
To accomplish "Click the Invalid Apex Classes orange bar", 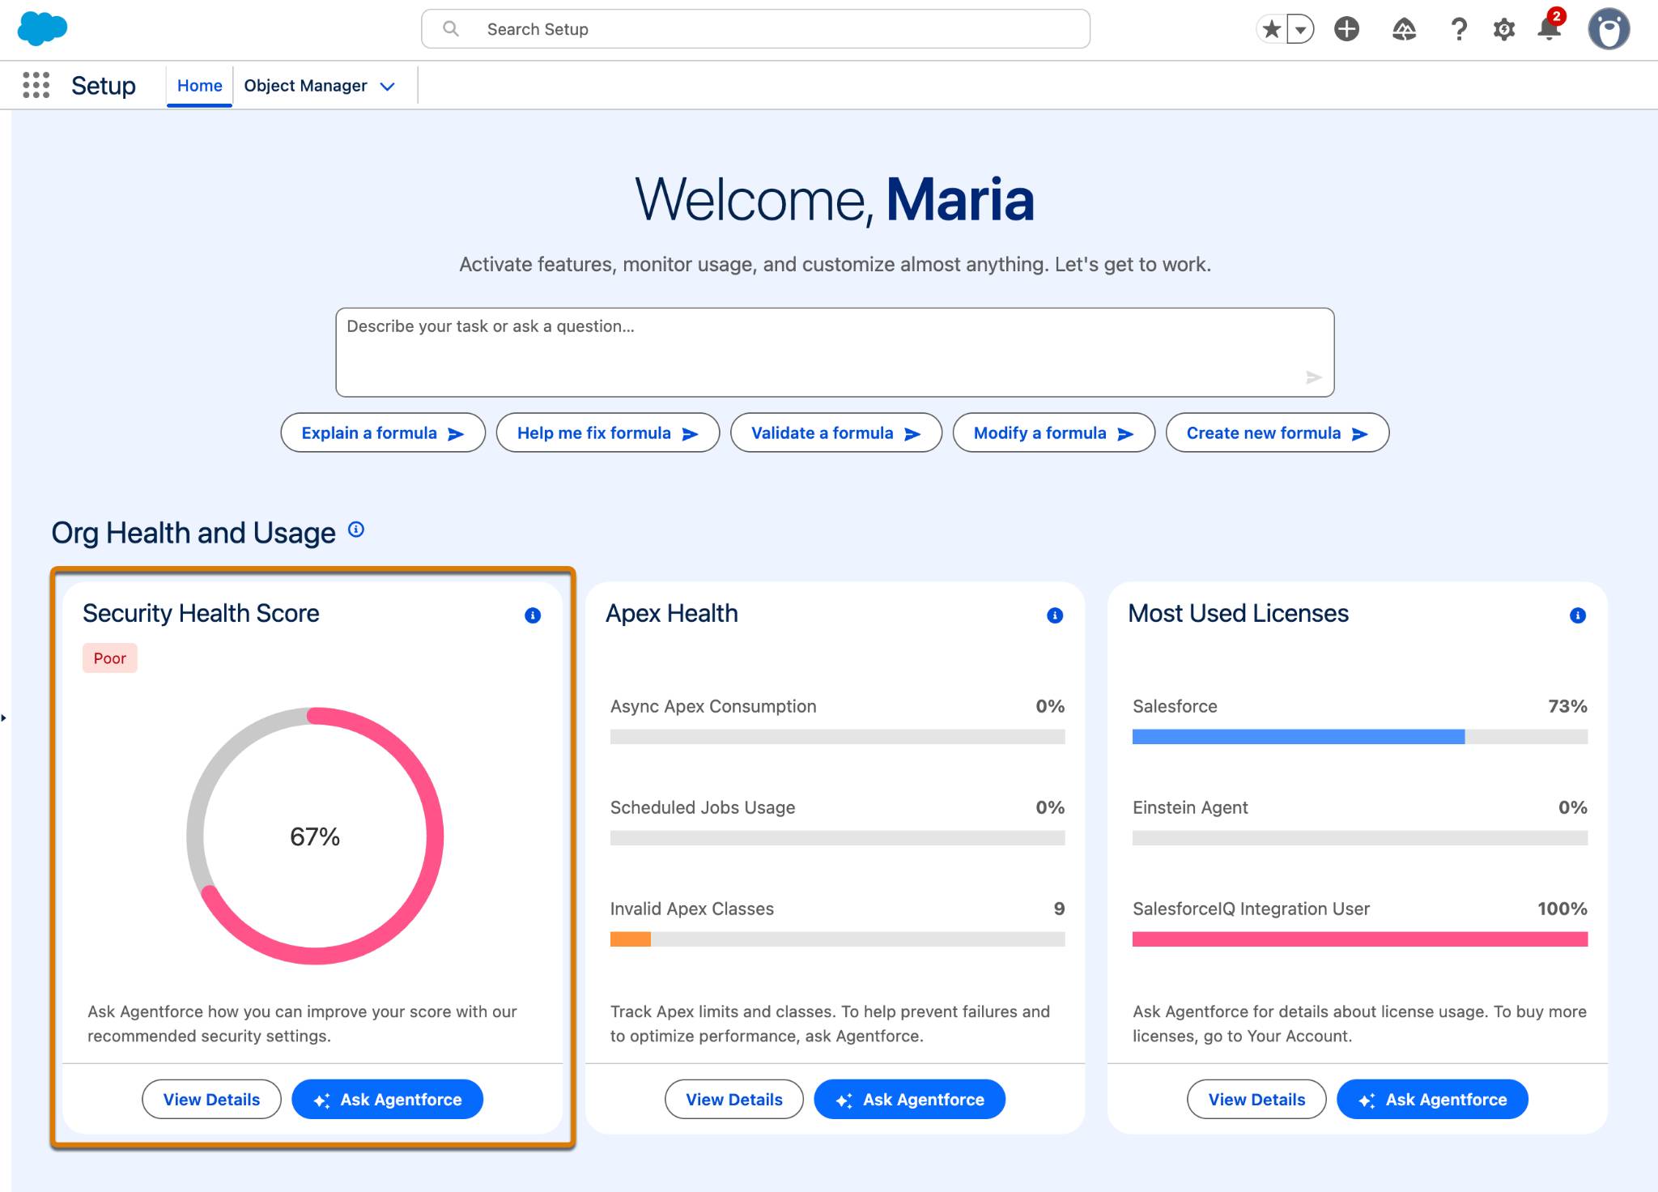I will (x=631, y=939).
